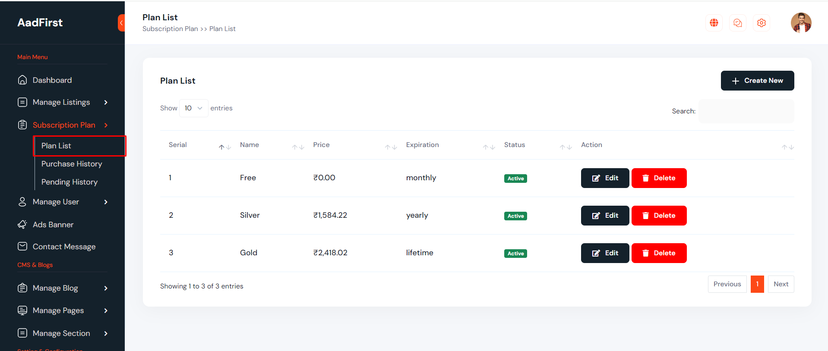The image size is (828, 351).
Task: Click the globe language icon in header
Action: (714, 23)
